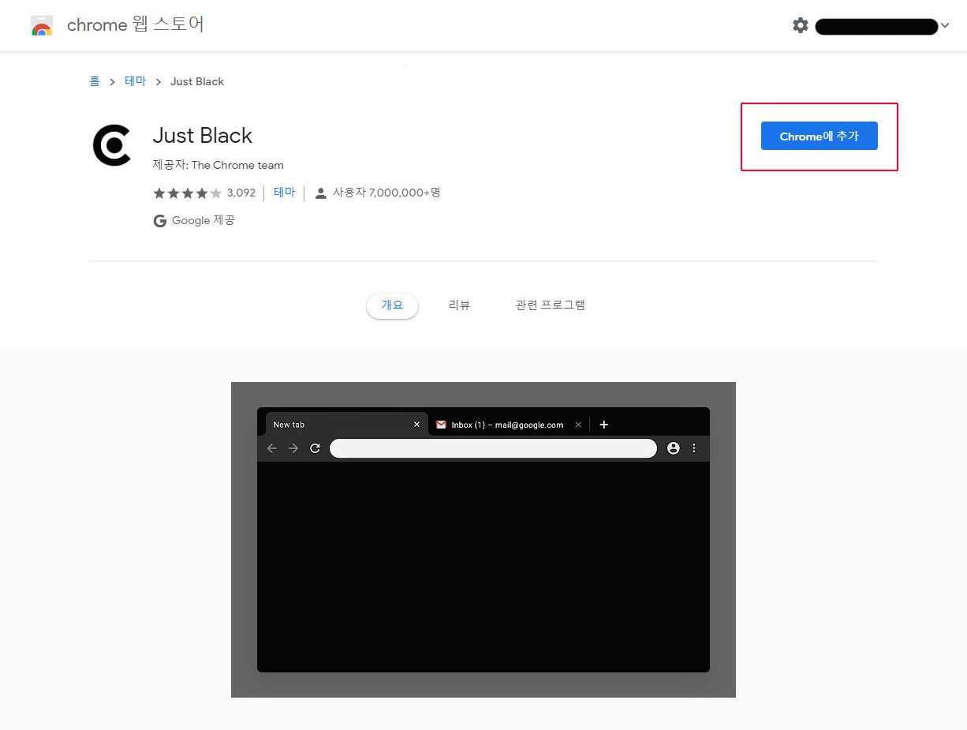Click the Just Black breadcrumb text
This screenshot has height=730, width=967.
click(197, 81)
